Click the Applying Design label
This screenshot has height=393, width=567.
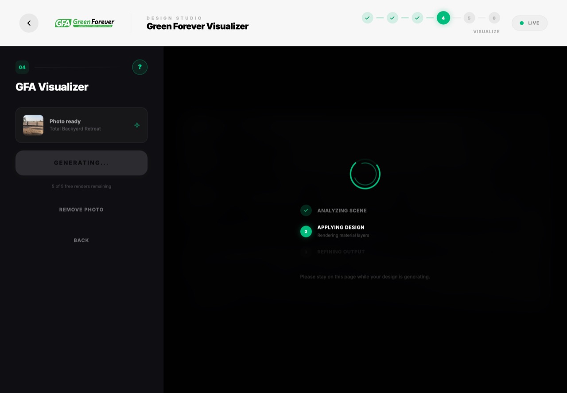point(341,227)
